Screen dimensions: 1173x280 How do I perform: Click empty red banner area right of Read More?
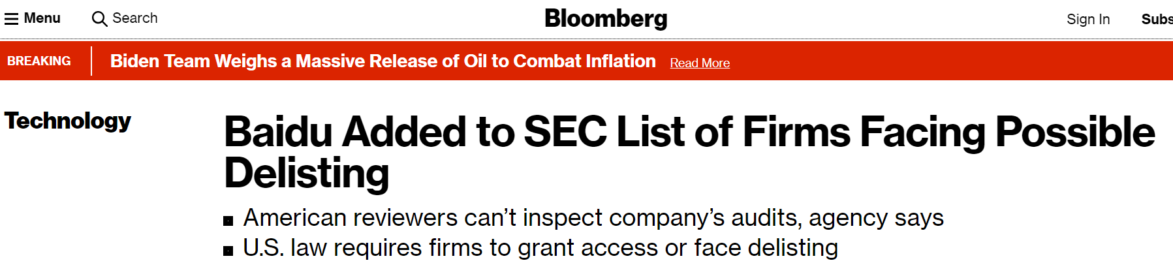point(946,61)
